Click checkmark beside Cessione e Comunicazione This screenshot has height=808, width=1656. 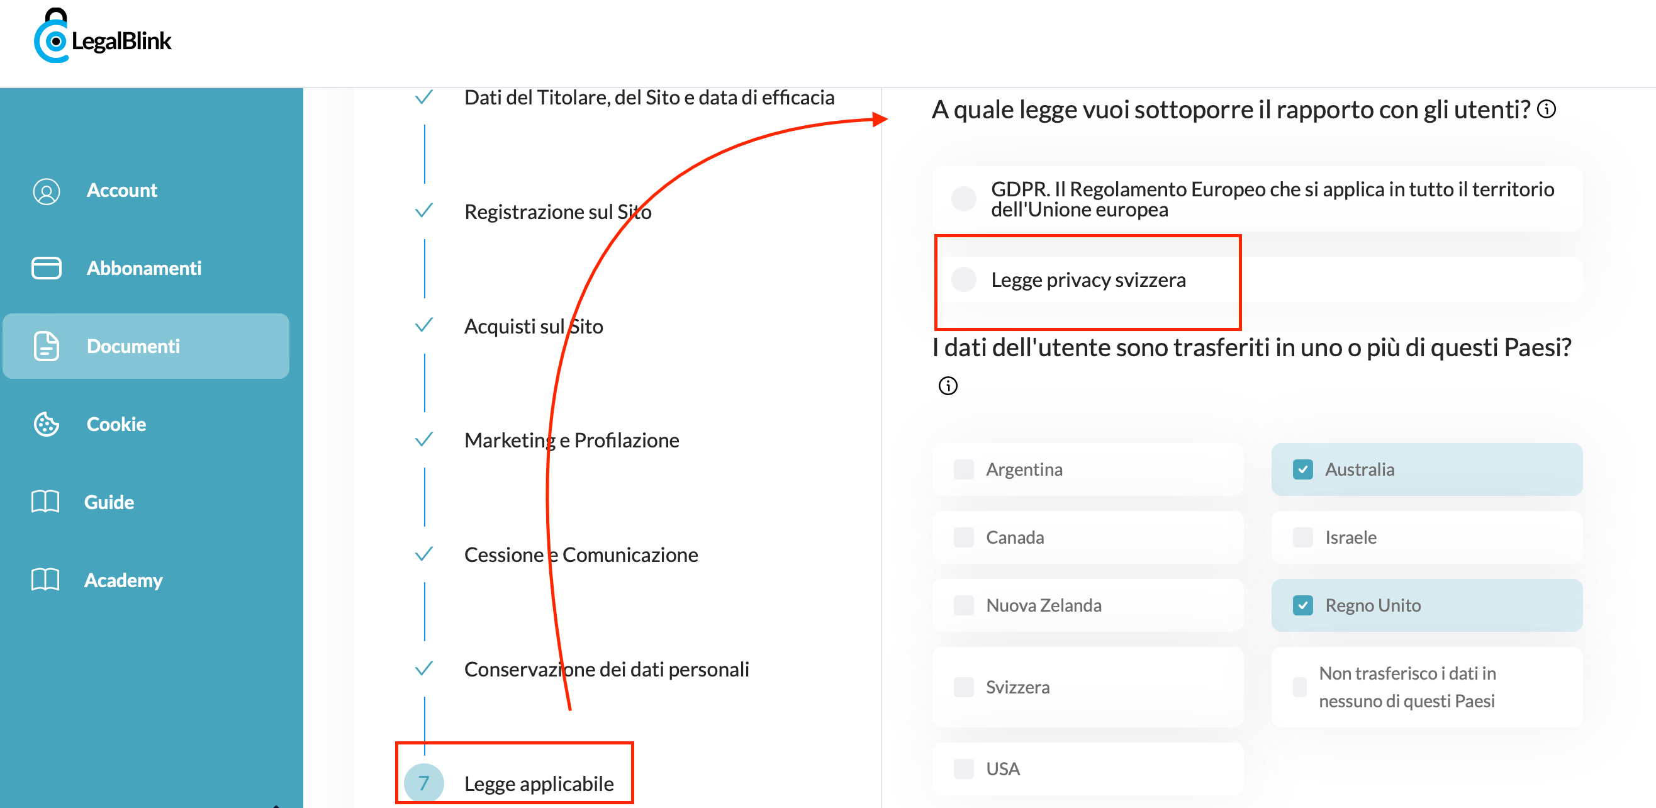[x=423, y=553]
